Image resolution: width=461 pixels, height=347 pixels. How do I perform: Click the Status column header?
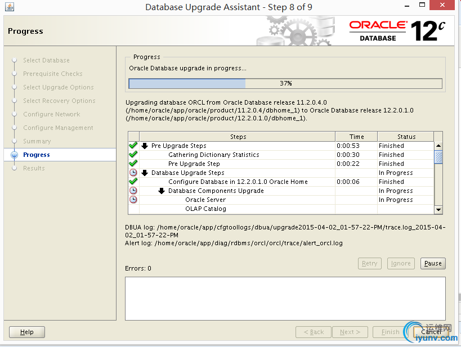[406, 137]
